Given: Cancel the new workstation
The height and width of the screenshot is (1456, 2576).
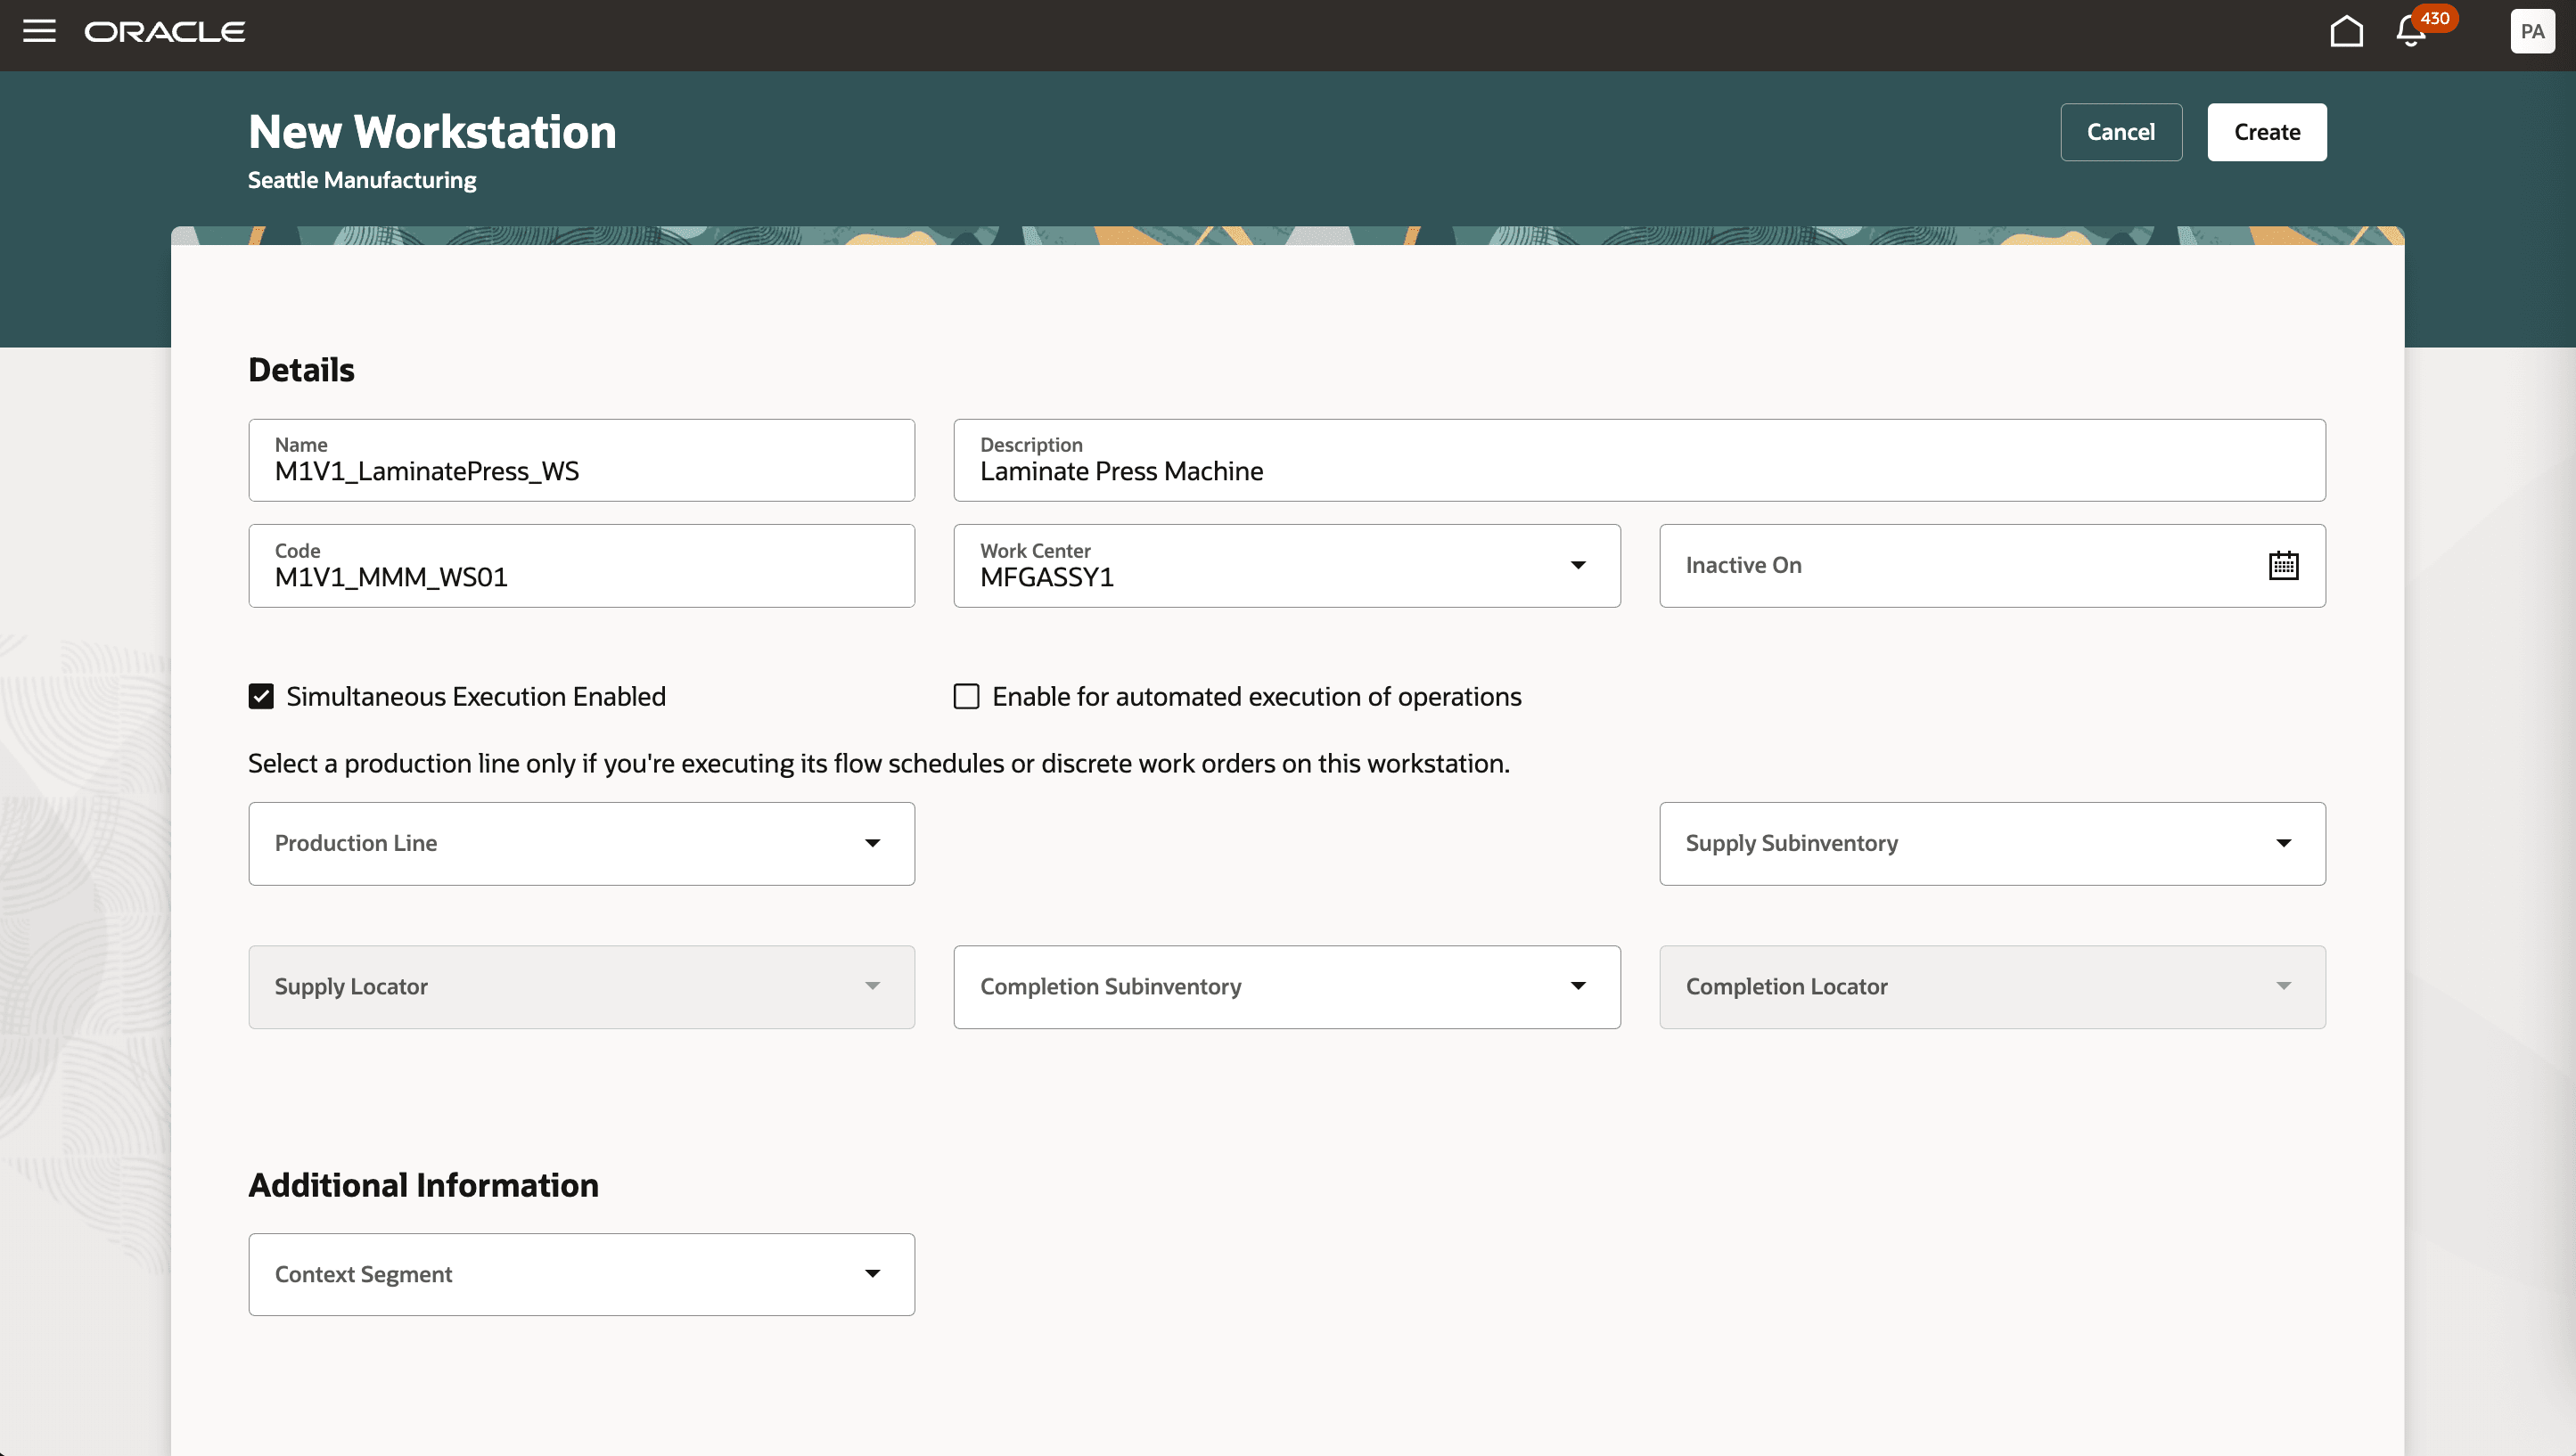Looking at the screenshot, I should 2120,132.
